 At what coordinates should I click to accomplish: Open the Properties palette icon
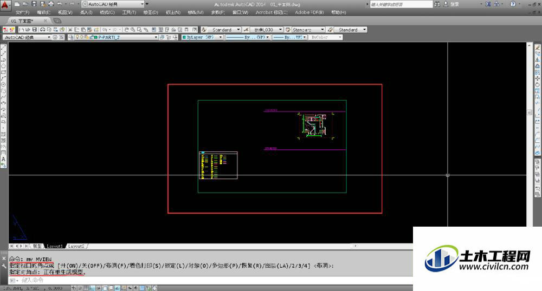click(x=154, y=30)
